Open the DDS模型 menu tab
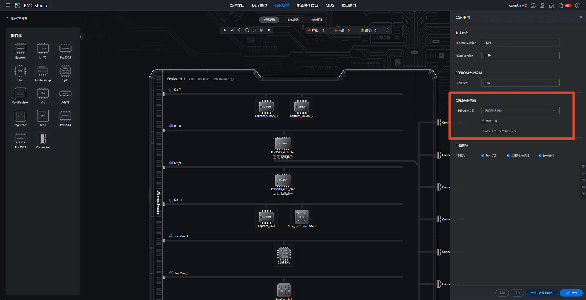Viewport: 586px width, 300px height. point(259,5)
